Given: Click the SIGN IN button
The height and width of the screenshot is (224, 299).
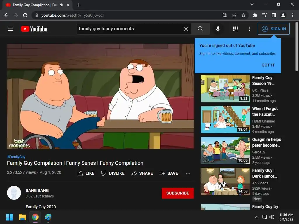Looking at the screenshot, I should tap(274, 29).
